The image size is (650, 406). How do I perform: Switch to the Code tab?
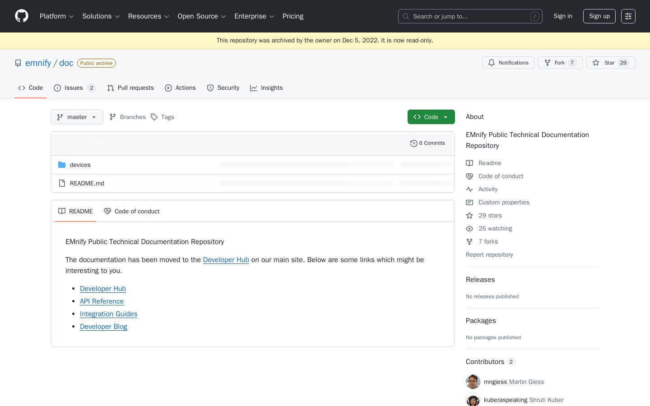click(x=31, y=88)
